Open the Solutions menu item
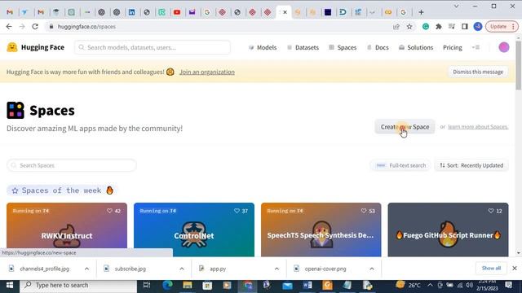The width and height of the screenshot is (522, 293). pos(416,47)
